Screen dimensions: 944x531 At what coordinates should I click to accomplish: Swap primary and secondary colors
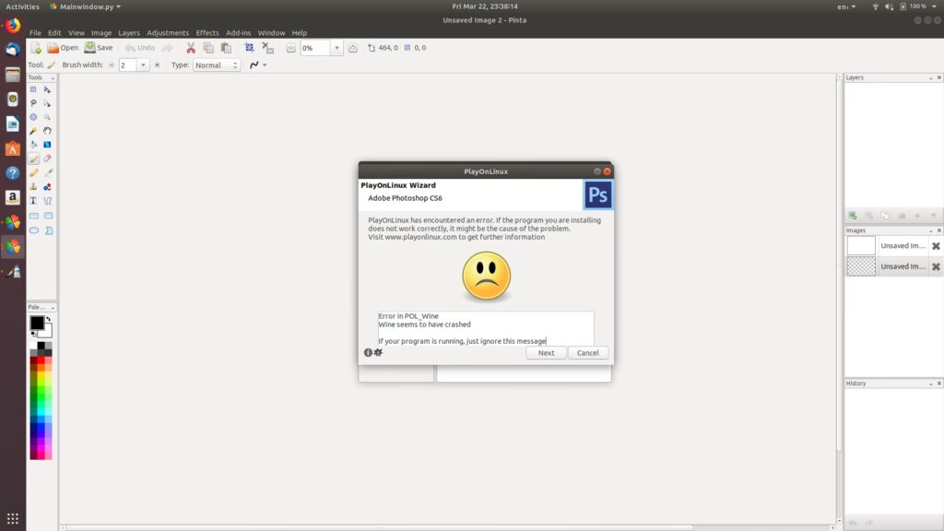pyautogui.click(x=48, y=319)
